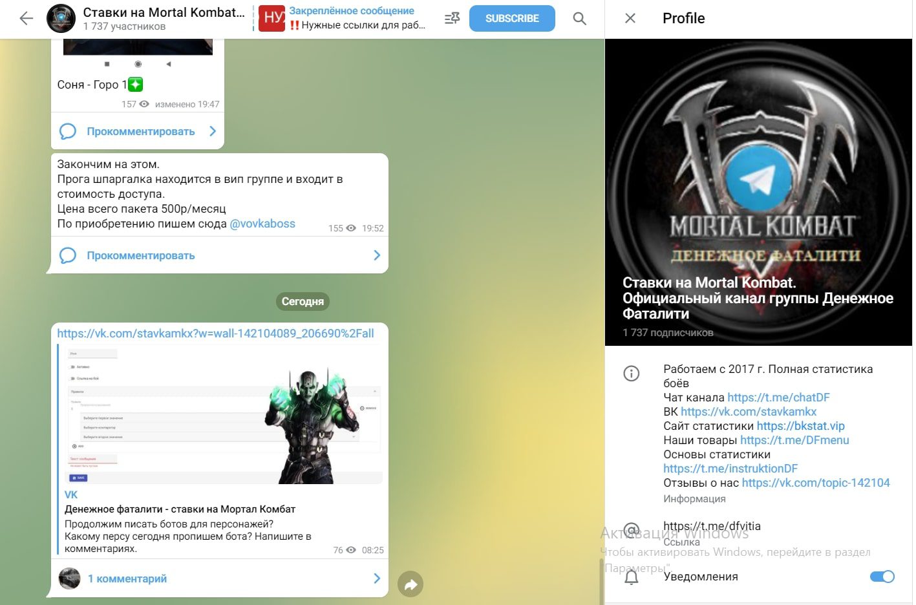Go back using the arrow icon
This screenshot has height=605, width=916.
[26, 19]
